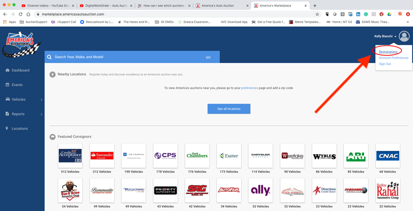Open the Credit Acceptance consignor tile
Image resolution: width=413 pixels, height=211 pixels.
(70, 156)
